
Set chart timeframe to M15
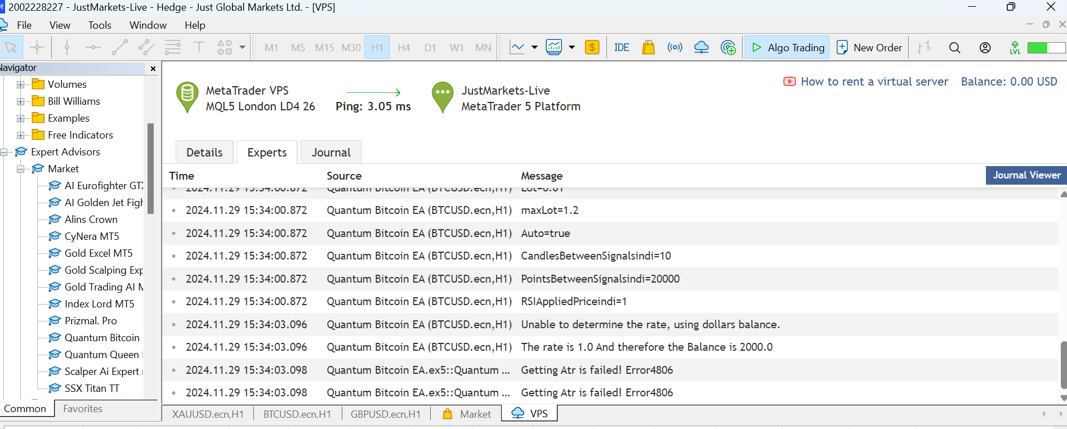click(324, 47)
